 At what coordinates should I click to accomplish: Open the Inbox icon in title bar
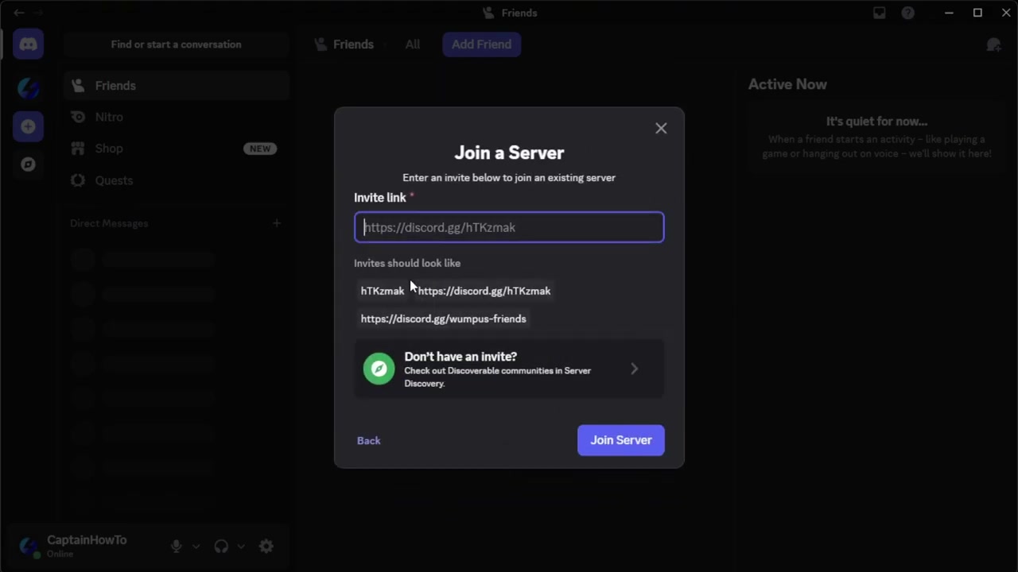click(x=879, y=13)
